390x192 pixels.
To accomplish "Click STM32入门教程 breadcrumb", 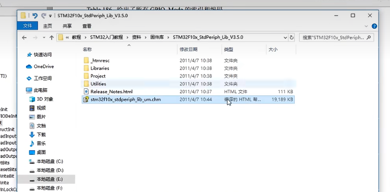I will pyautogui.click(x=106, y=38).
